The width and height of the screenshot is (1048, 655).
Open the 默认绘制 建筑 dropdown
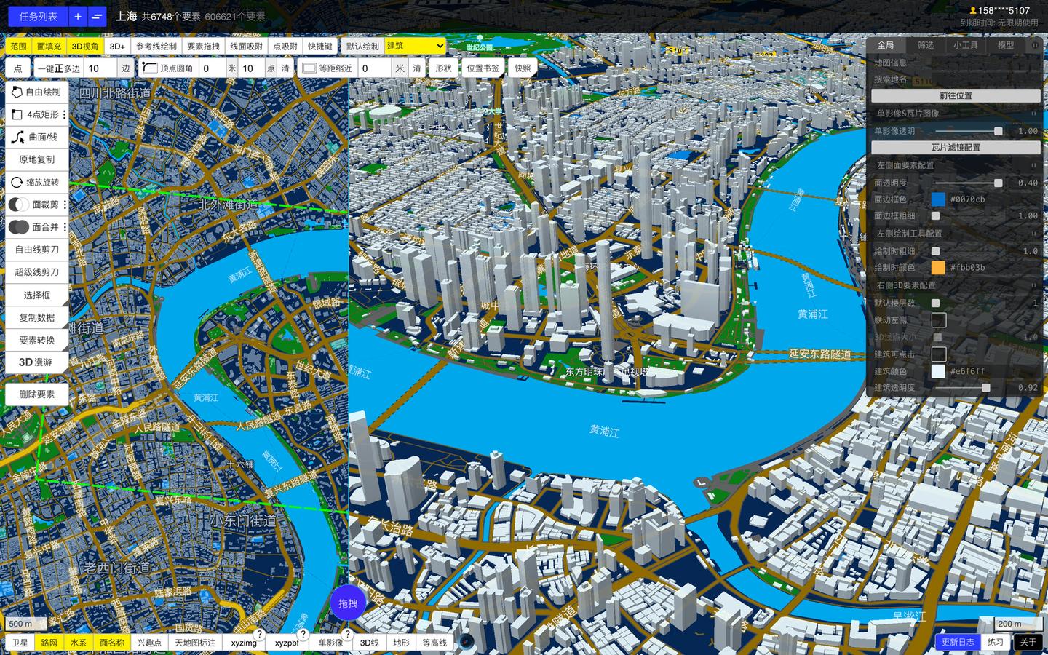(x=413, y=46)
